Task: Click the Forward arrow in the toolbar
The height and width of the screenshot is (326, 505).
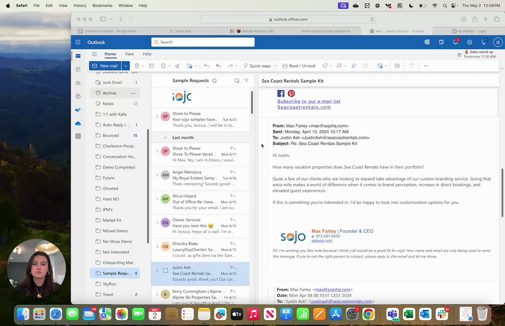Action: (x=230, y=66)
